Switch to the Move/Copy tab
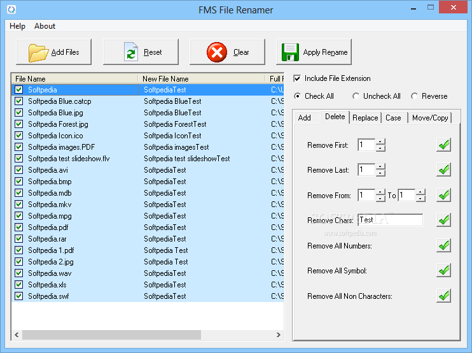Screen dimensions: 472x353 coord(430,118)
